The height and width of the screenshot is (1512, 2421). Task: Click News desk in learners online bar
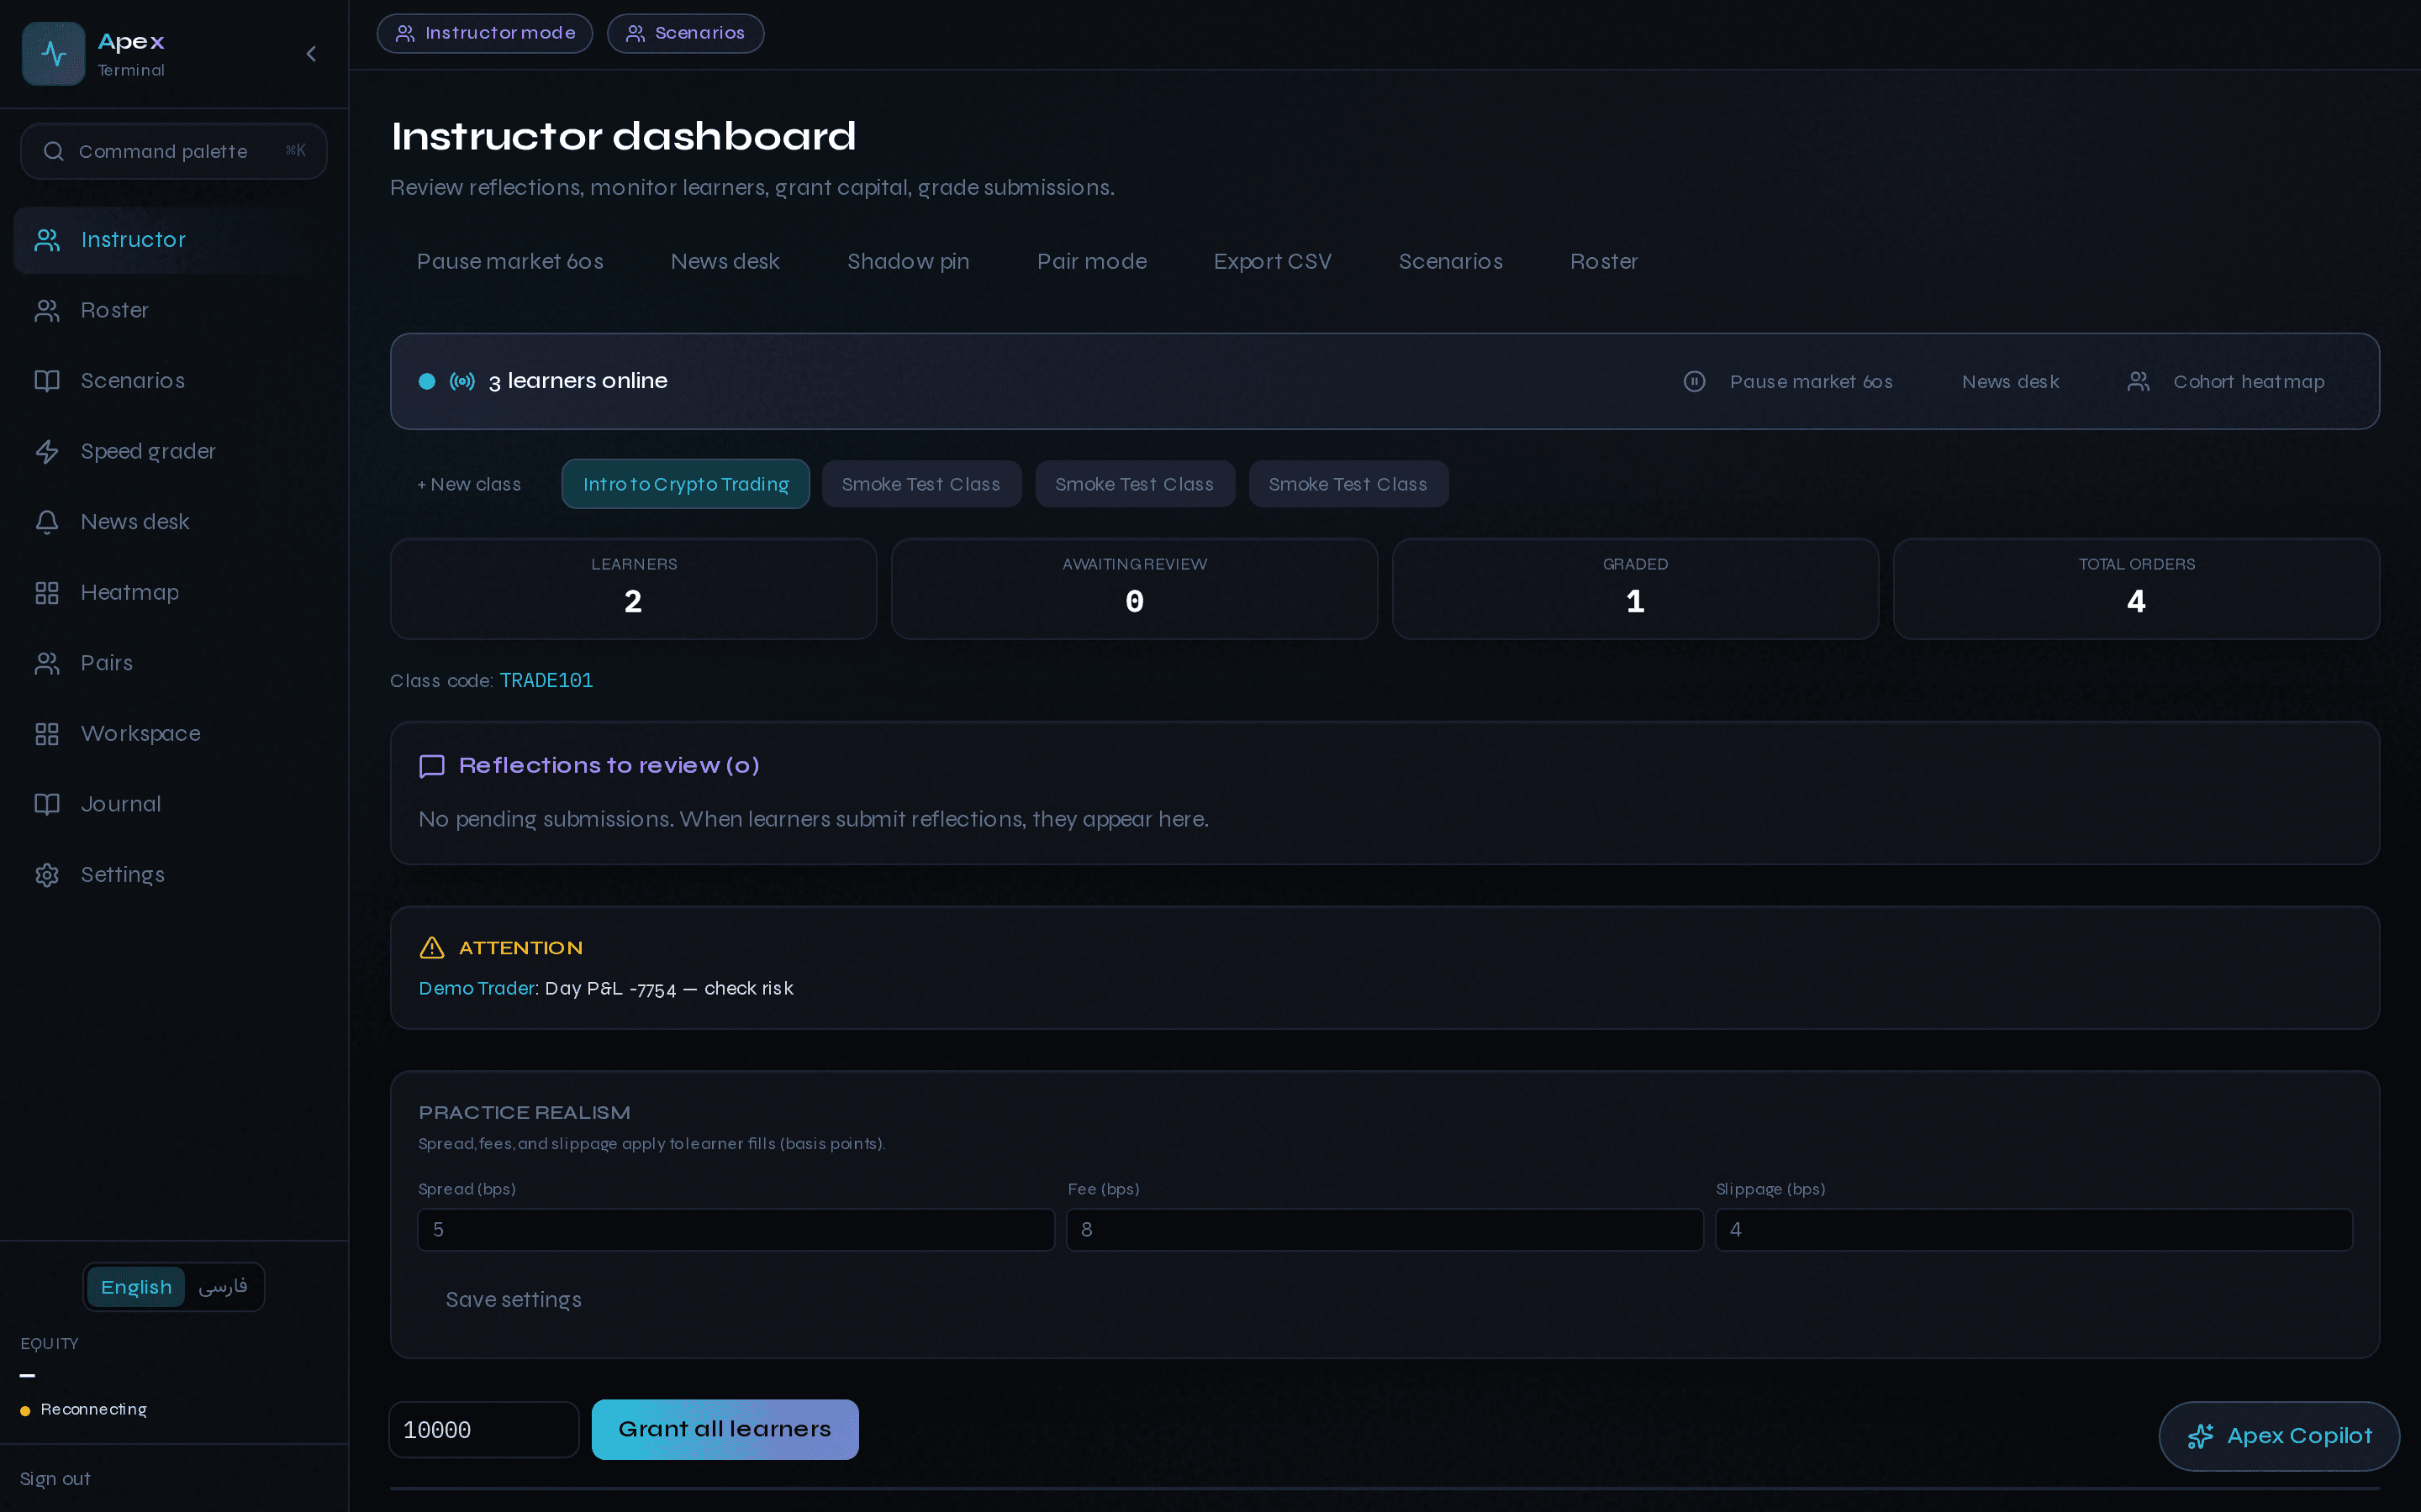pos(2010,381)
